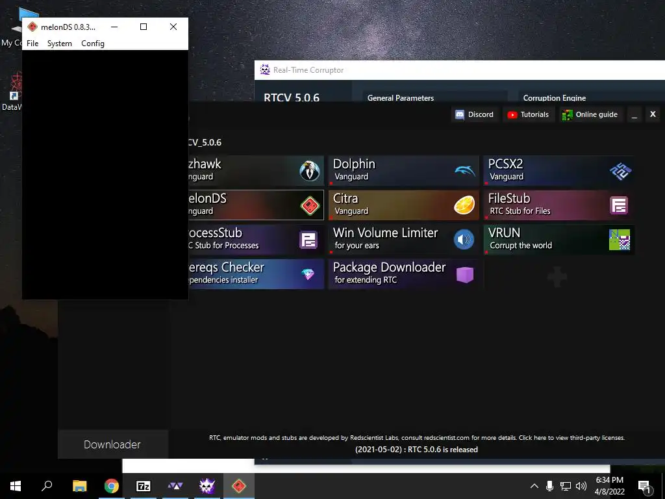Click the General Parameters heading

click(400, 97)
